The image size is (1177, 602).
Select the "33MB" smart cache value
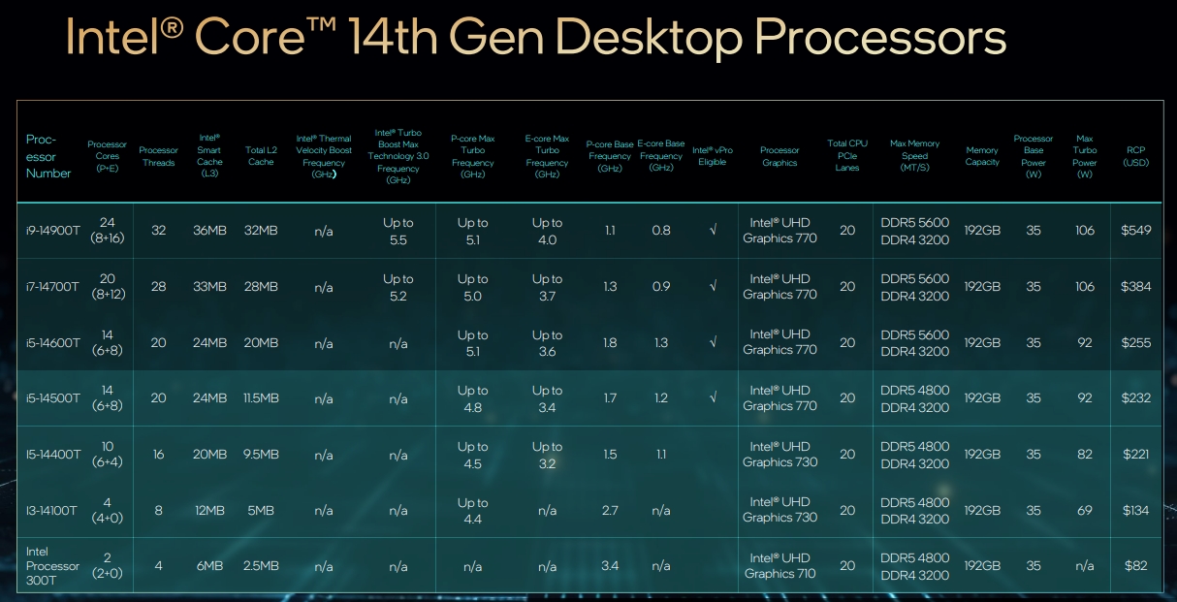(209, 287)
